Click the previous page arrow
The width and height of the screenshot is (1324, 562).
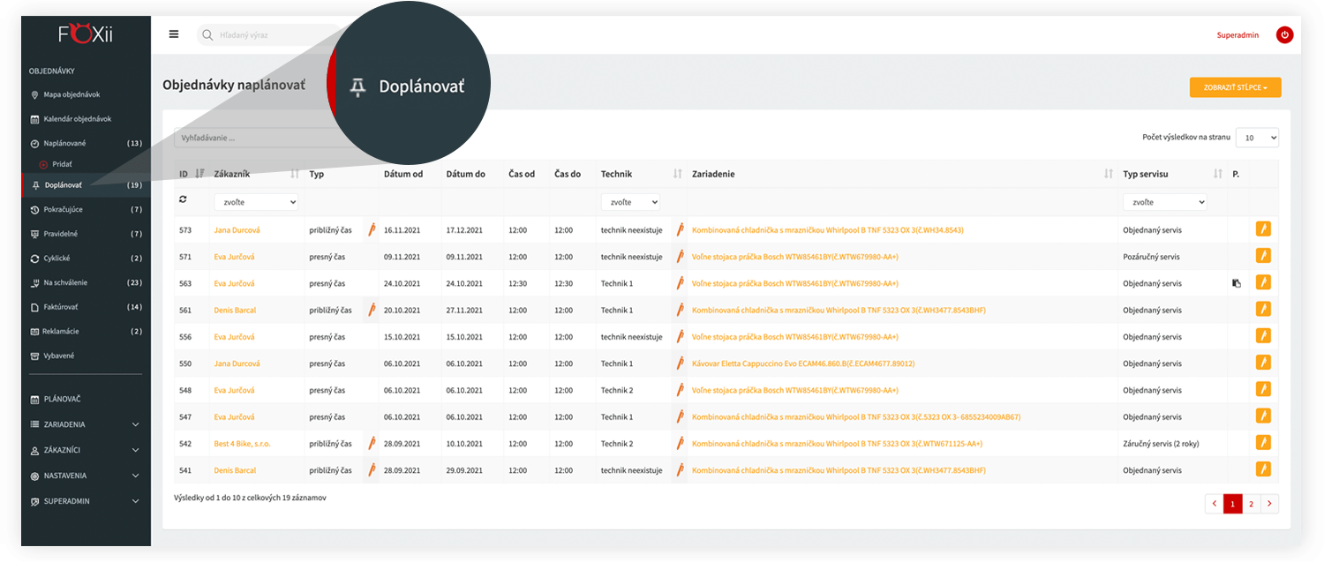[1215, 504]
